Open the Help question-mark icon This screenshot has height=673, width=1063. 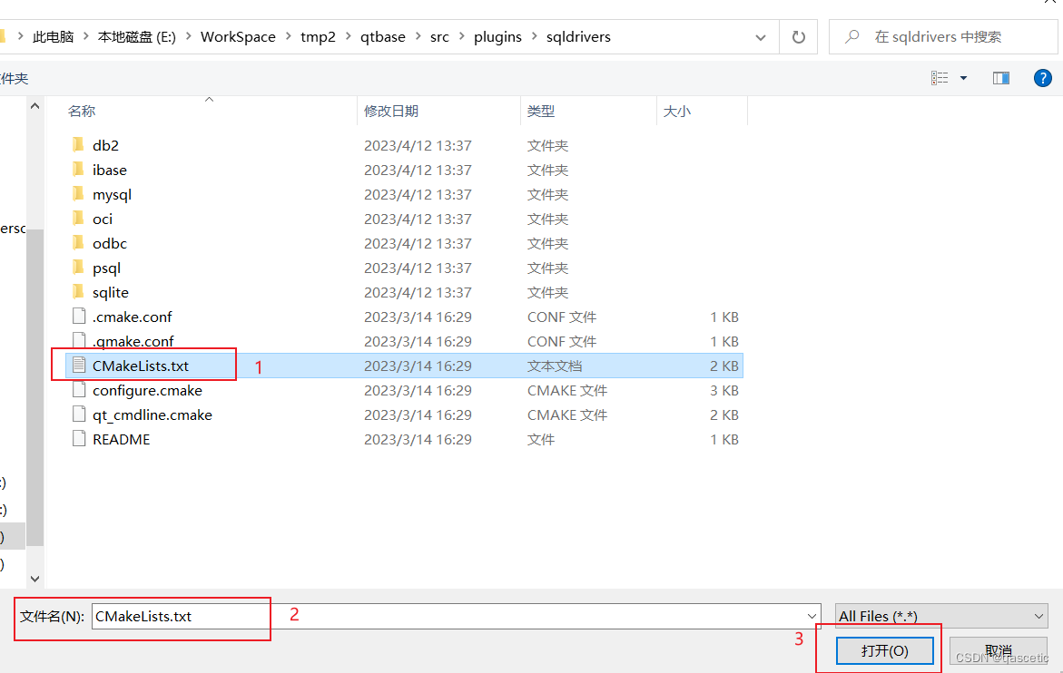[x=1042, y=78]
